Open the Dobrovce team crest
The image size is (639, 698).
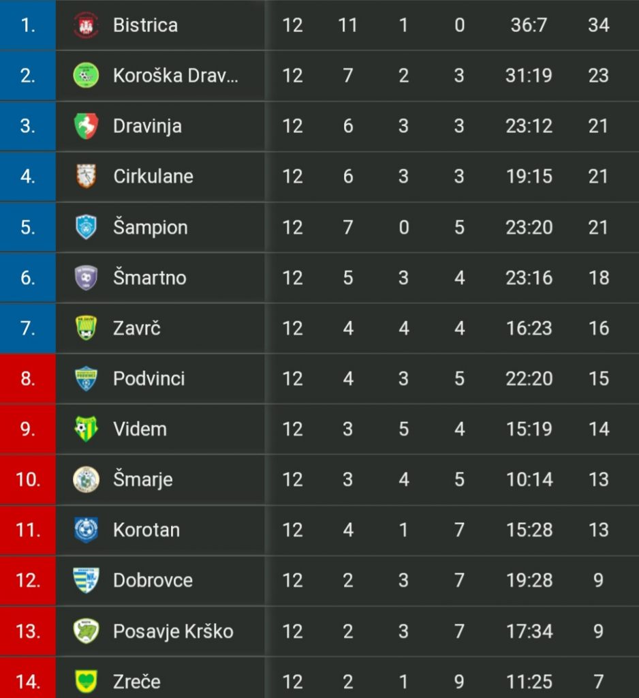[85, 580]
